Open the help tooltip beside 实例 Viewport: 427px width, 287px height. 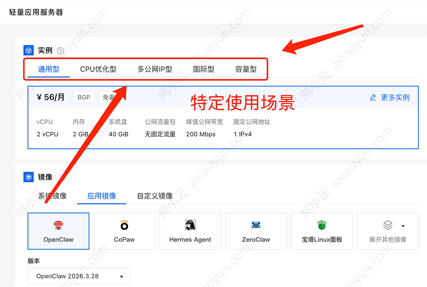(60, 51)
